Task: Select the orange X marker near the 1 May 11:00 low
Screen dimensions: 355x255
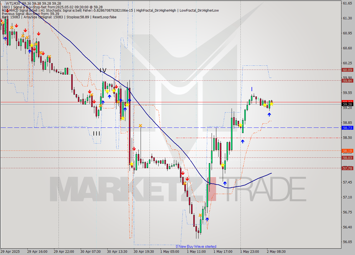Action: 201,215
